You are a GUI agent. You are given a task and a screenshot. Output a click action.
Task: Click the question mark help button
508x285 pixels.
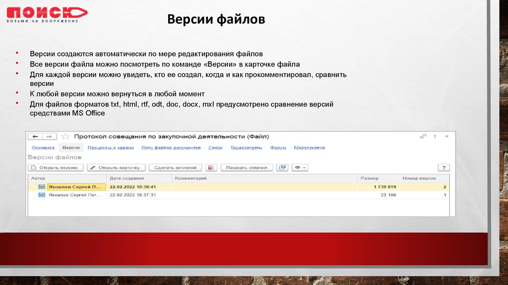click(444, 168)
